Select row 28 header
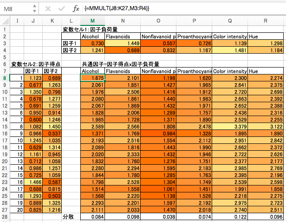 pyautogui.click(x=5, y=217)
